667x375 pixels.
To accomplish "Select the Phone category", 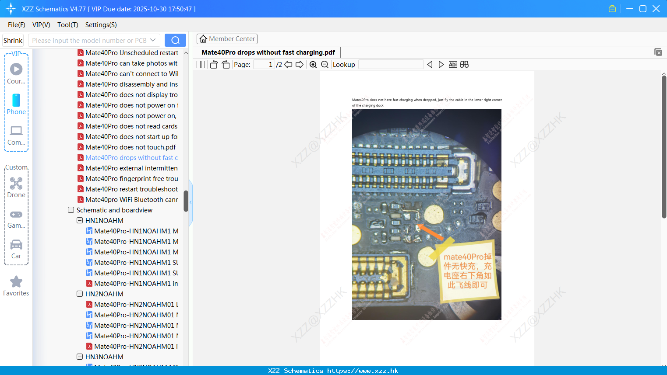I will click(16, 104).
